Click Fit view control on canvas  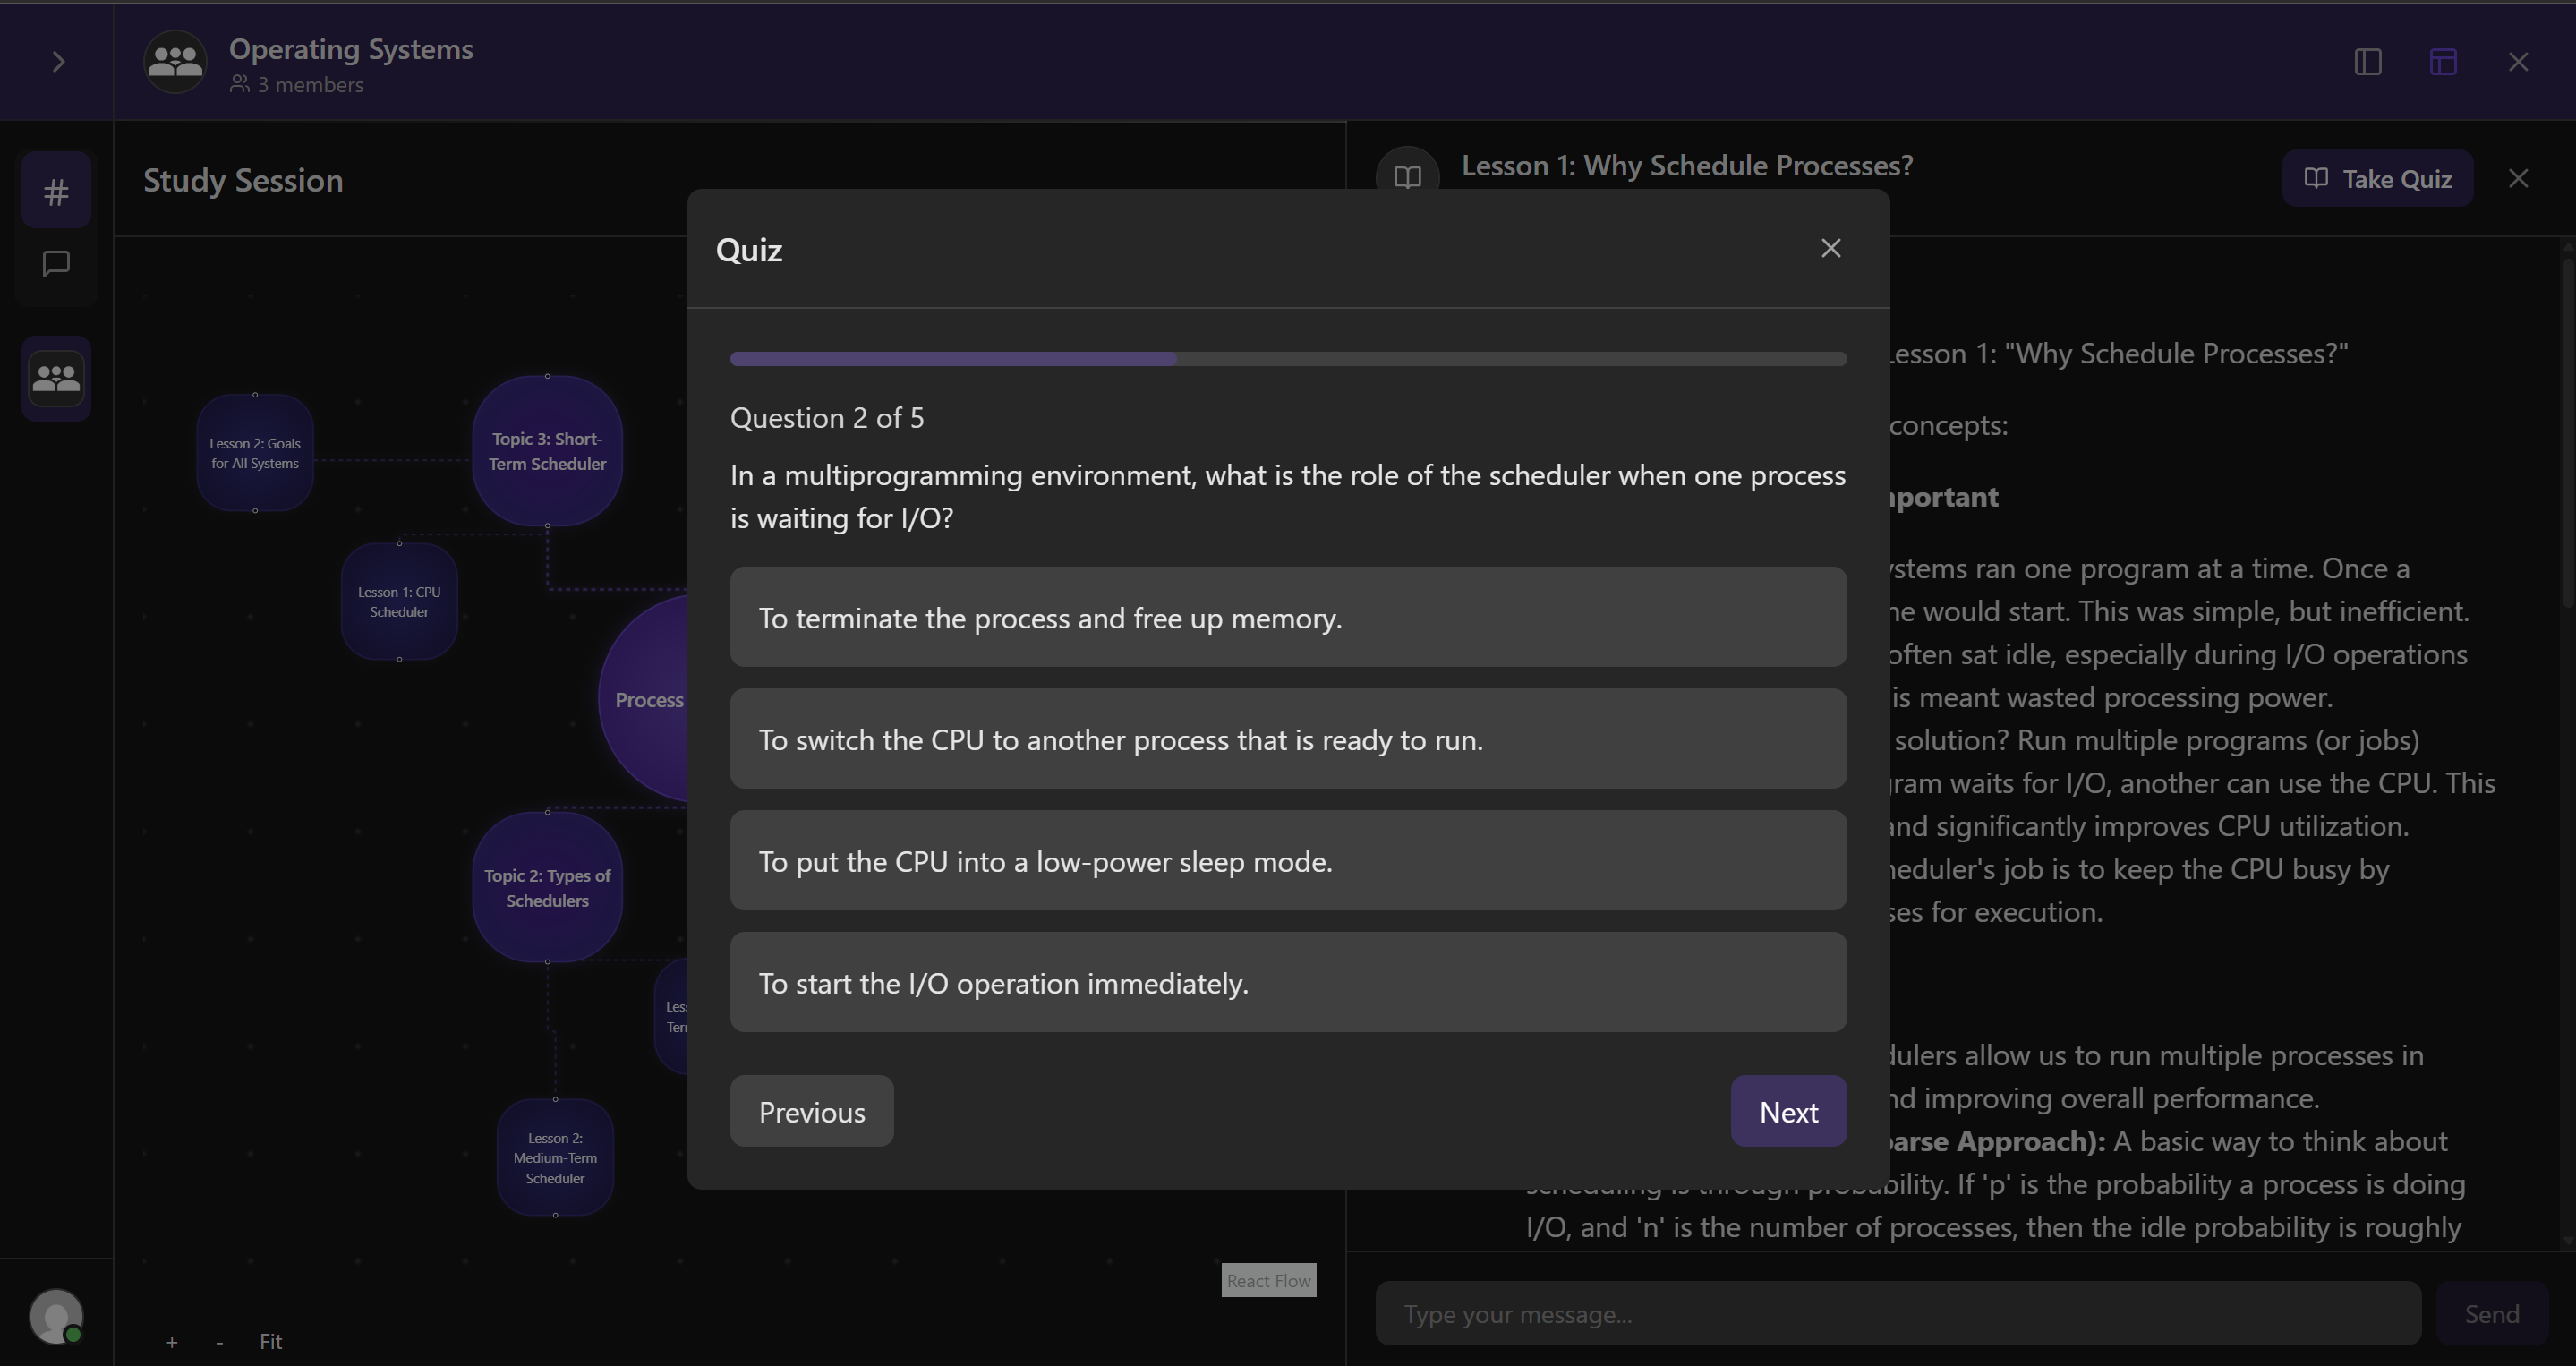270,1342
